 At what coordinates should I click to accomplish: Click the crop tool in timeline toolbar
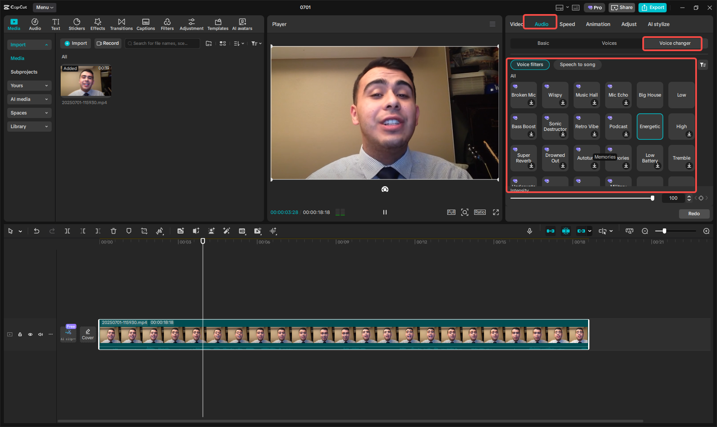pos(144,231)
